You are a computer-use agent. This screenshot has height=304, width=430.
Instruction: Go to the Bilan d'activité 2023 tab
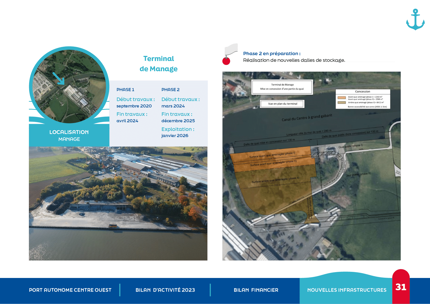pos(165,290)
